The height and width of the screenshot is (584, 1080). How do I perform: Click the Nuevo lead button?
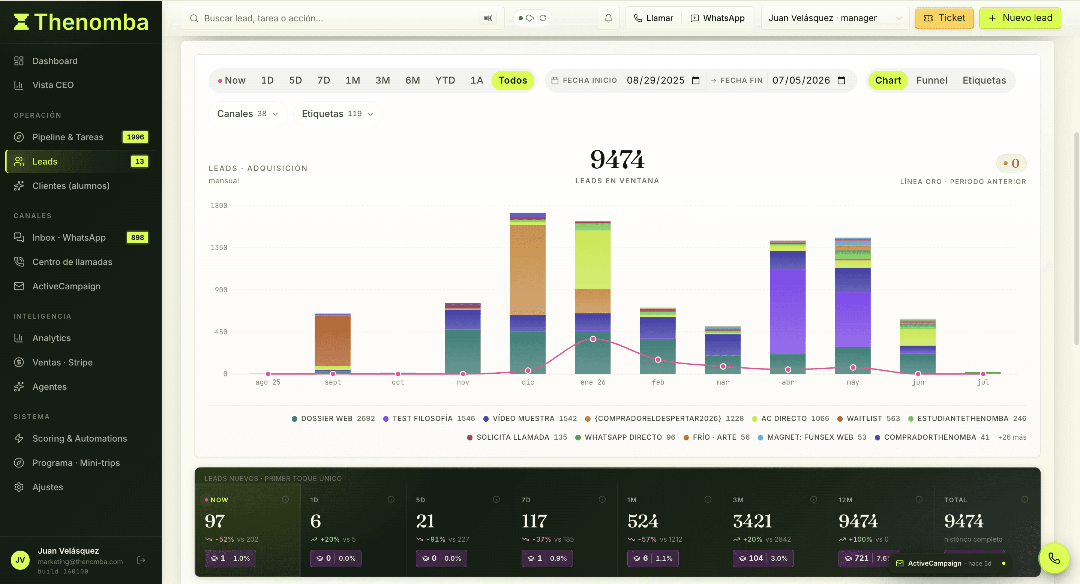pyautogui.click(x=1020, y=18)
